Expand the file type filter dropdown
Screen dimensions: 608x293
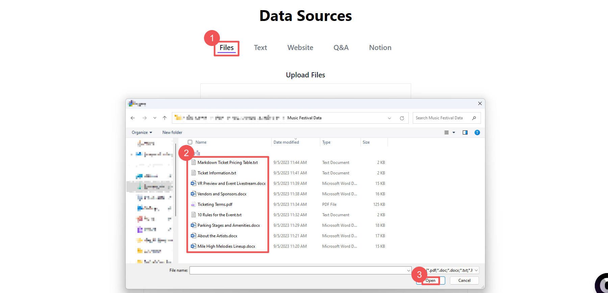(476, 270)
